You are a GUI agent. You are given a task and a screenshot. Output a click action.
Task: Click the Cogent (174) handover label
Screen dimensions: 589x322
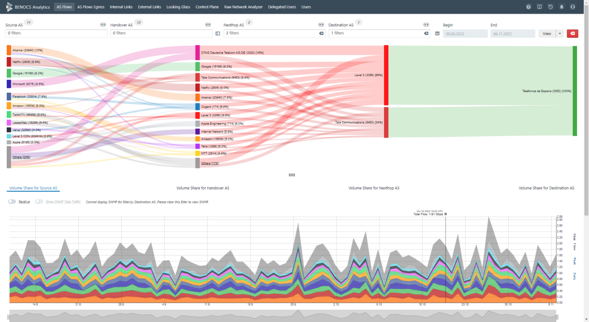pos(215,106)
